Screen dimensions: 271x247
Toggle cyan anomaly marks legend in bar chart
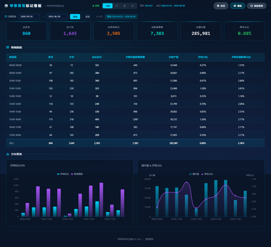coord(63,174)
